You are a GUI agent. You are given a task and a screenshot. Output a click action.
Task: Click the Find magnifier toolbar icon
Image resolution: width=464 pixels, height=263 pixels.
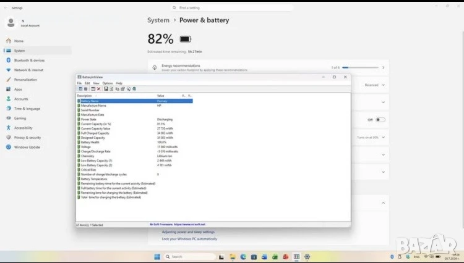click(x=129, y=89)
